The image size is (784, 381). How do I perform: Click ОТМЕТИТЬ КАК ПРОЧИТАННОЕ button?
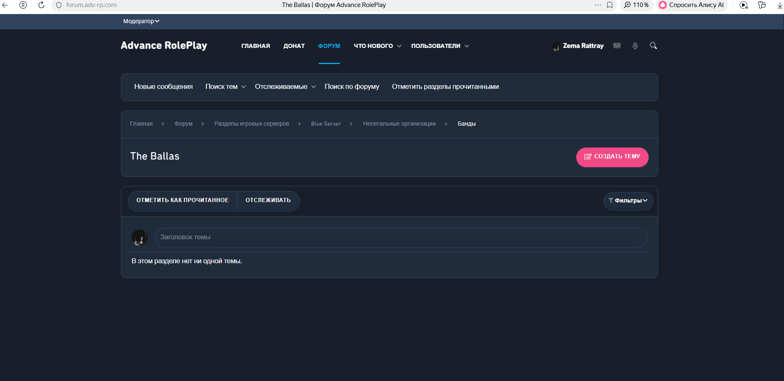click(x=183, y=200)
